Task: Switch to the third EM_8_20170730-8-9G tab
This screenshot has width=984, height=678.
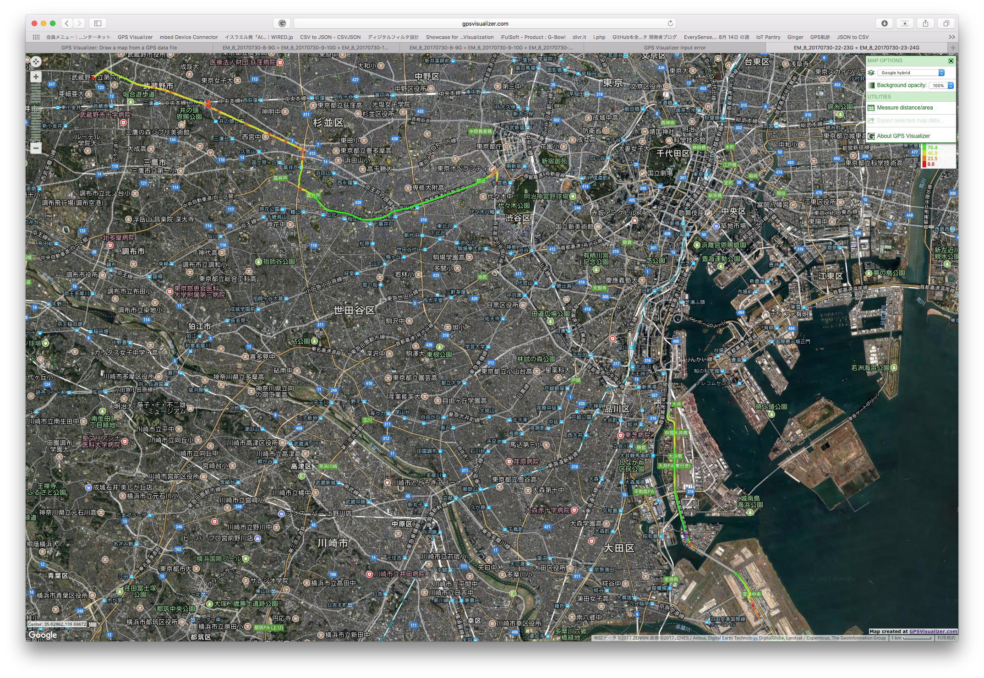Action: pos(491,48)
